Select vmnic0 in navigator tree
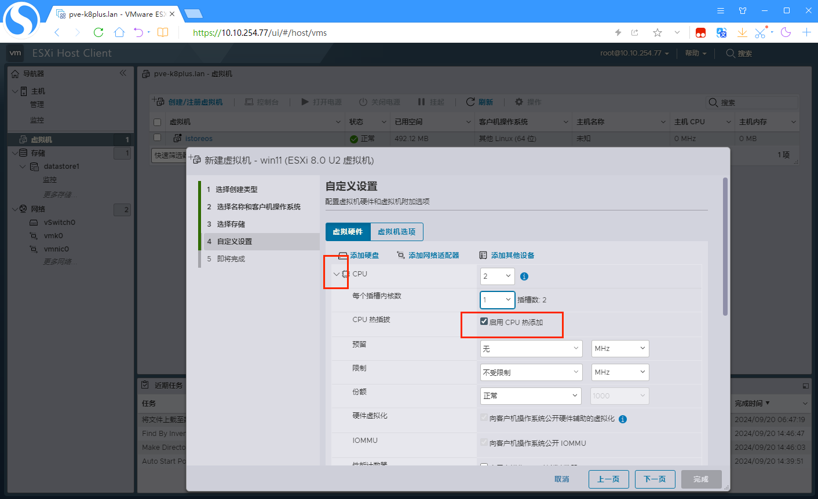 (x=56, y=249)
